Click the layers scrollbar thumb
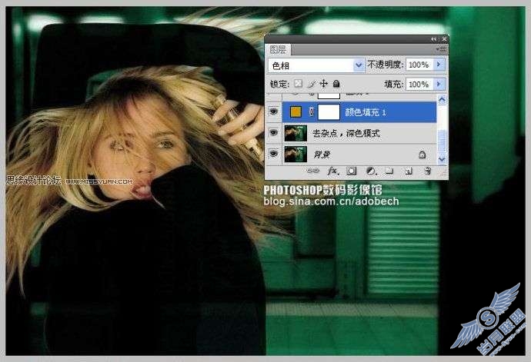531x362 pixels. click(442, 141)
